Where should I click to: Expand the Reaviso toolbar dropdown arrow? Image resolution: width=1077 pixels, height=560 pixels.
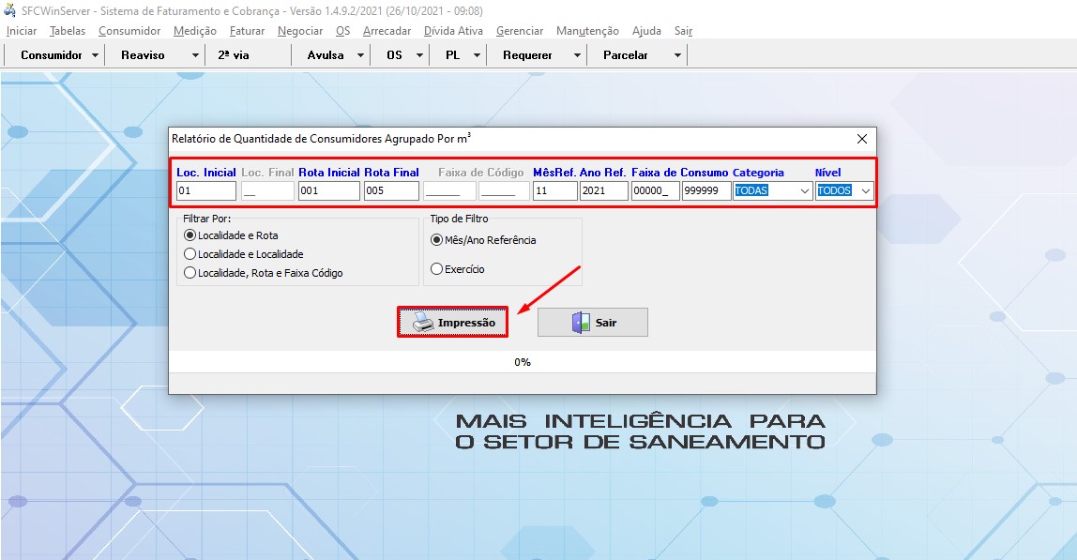tap(195, 55)
